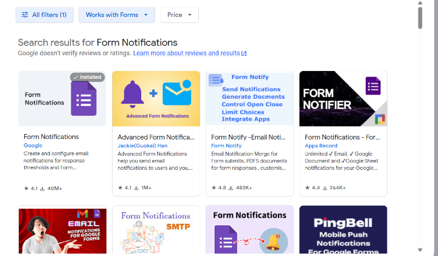Viewport: 438px width, 256px height.
Task: Open the Email Notifications for Google Forms thumbnail
Action: 62,231
